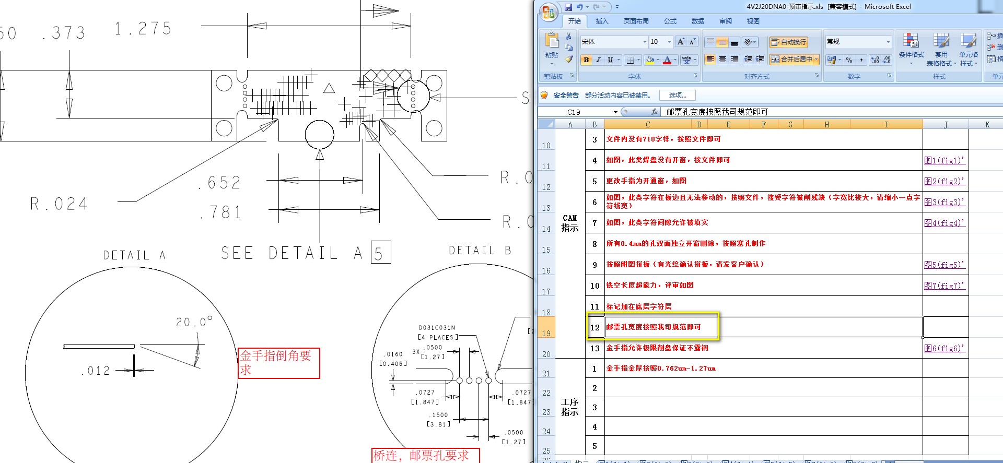Open the 公式 ribbon tab
This screenshot has width=1003, height=463.
point(670,21)
